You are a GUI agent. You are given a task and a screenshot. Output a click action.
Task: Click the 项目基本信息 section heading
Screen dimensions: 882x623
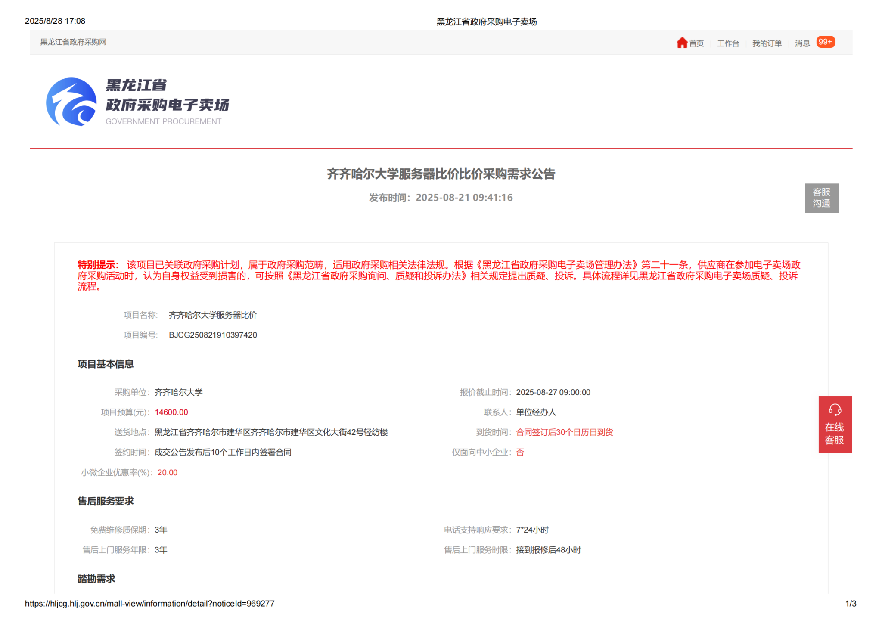106,364
